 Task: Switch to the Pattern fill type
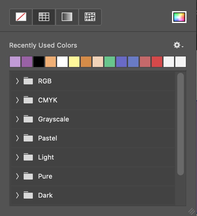(90, 17)
